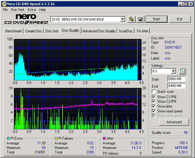Expand the 8X scan speed dropdown
This screenshot has width=195, height=158.
(x=173, y=71)
